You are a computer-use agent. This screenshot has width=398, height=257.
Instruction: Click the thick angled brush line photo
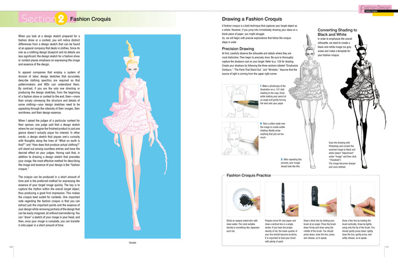[320, 199]
